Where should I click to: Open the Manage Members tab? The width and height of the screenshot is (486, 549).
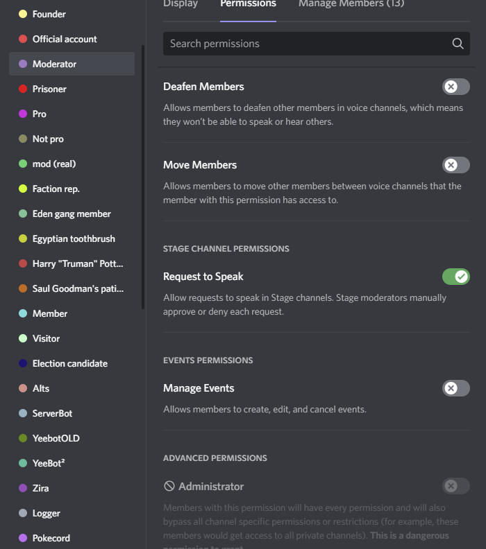click(x=351, y=4)
